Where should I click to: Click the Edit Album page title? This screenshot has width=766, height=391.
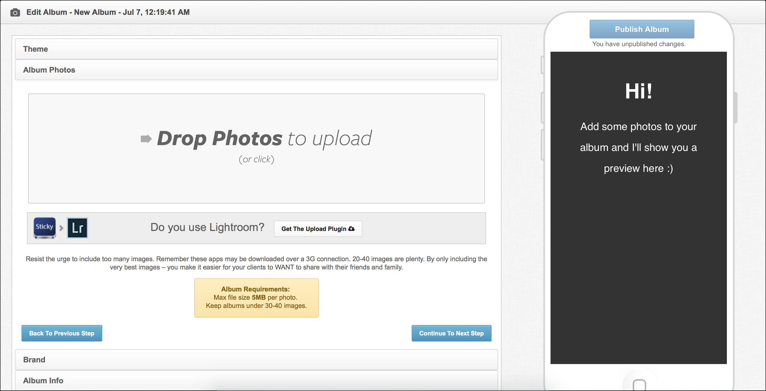click(x=108, y=12)
